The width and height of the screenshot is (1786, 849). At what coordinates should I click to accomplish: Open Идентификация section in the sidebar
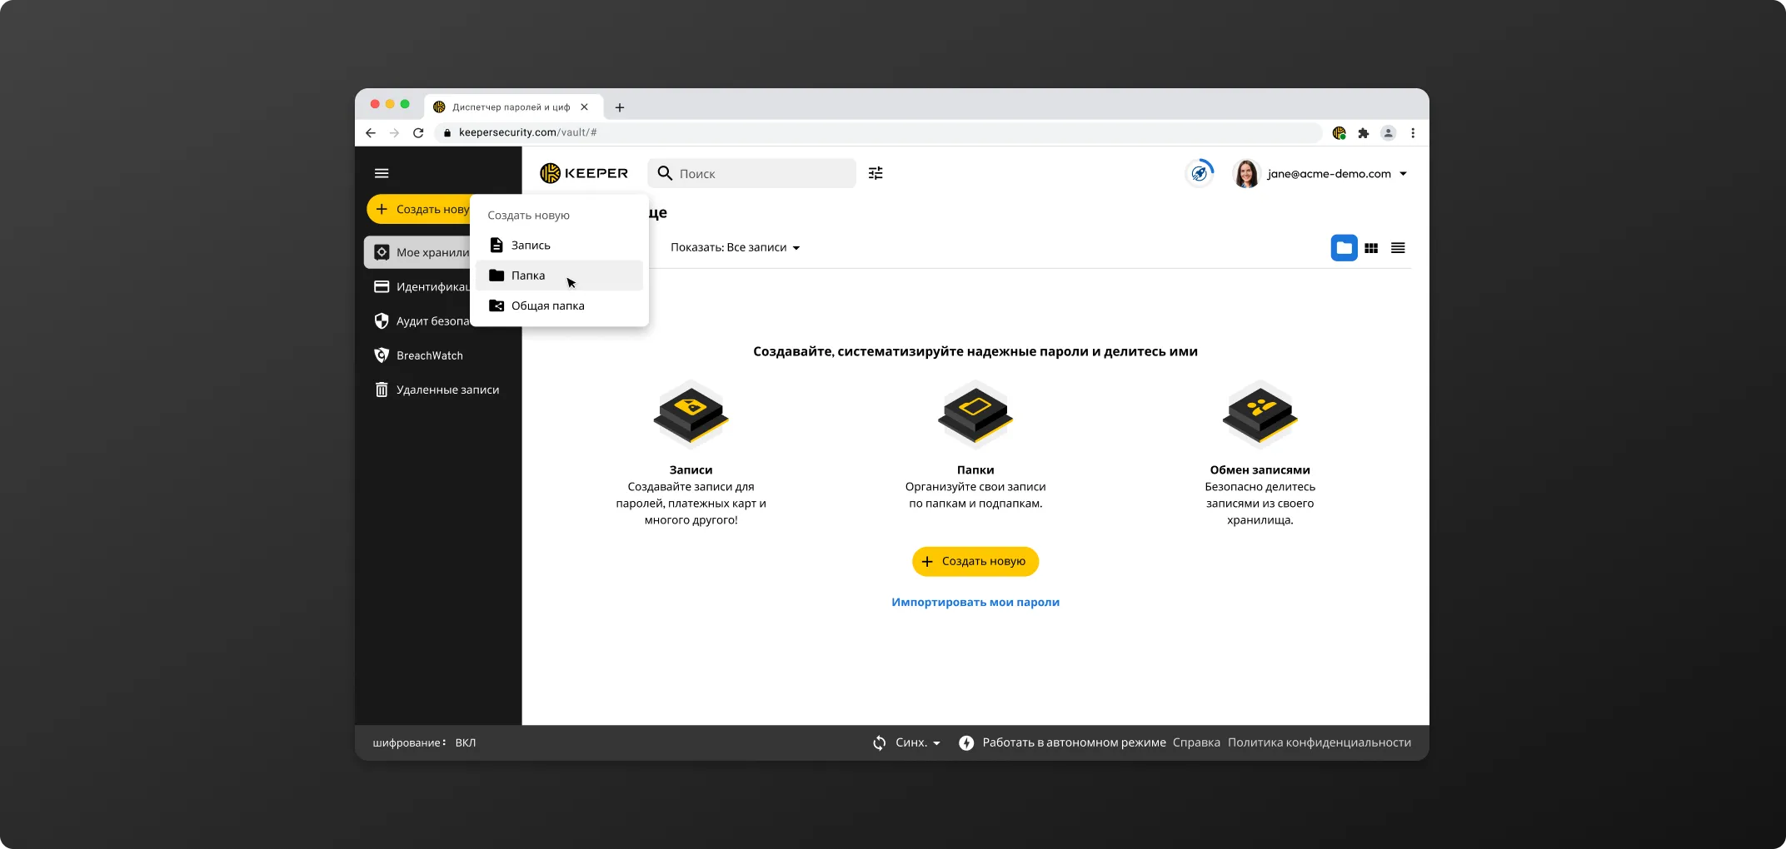pos(422,286)
